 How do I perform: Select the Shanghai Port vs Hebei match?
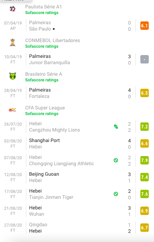[x=77, y=143]
